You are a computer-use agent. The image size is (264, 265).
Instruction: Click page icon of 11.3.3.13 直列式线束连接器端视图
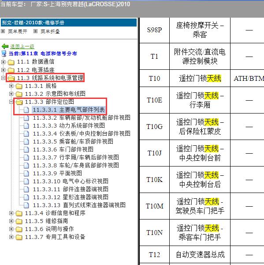(x=26, y=205)
